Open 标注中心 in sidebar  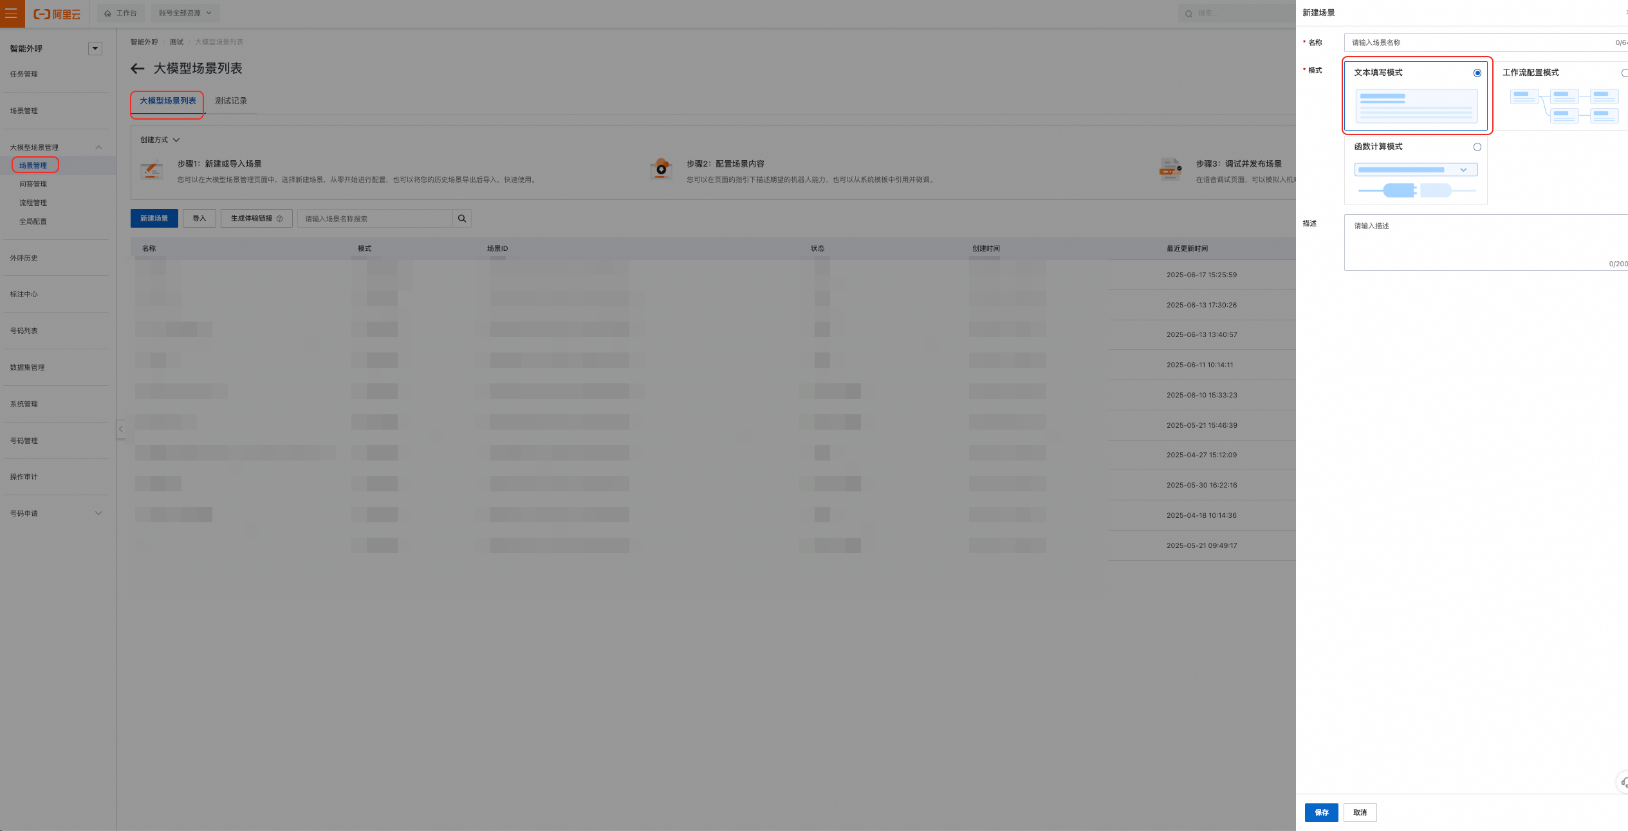24,294
